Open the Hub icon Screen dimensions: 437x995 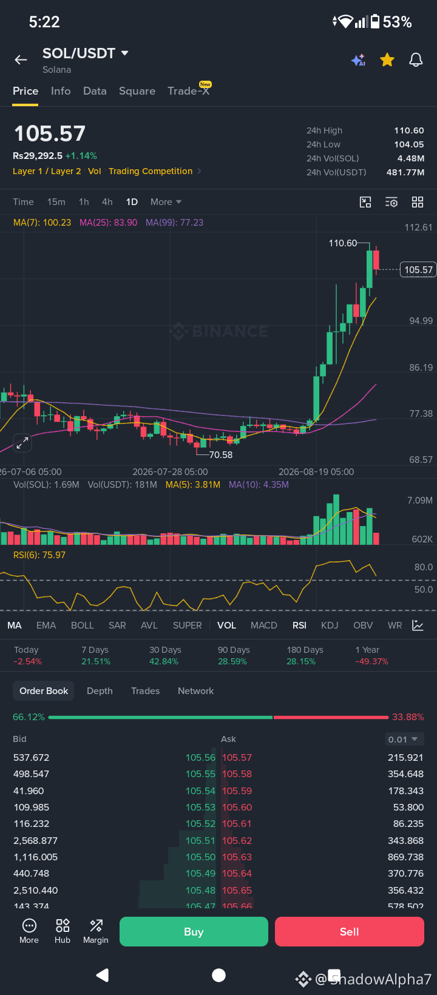coord(63,931)
